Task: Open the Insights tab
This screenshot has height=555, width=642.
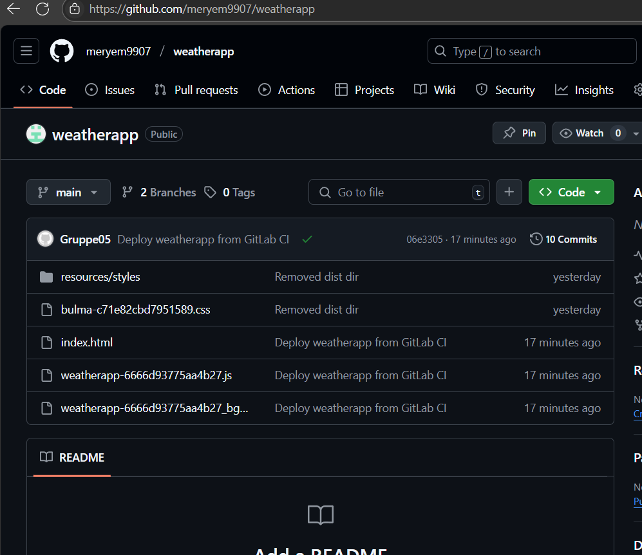Action: point(584,90)
